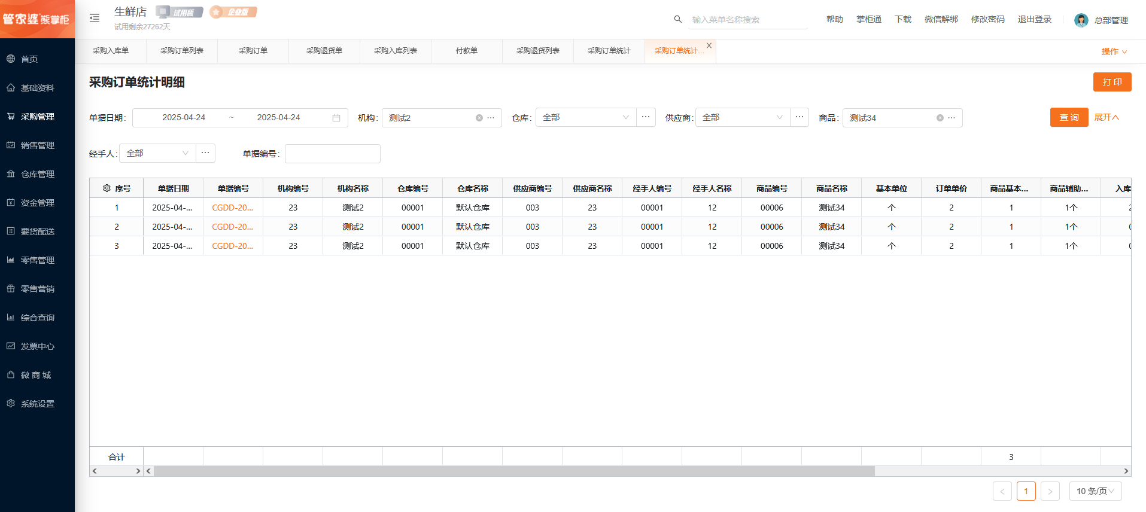Switch to the 采购退货单 tab
The width and height of the screenshot is (1146, 512).
324,51
